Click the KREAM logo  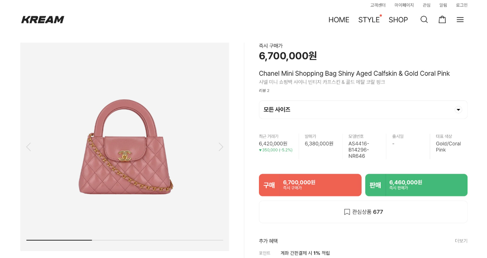tap(43, 19)
